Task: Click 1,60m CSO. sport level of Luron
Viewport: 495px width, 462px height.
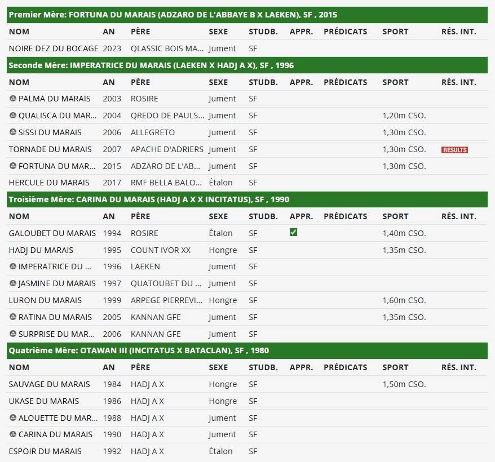Action: pos(404,300)
